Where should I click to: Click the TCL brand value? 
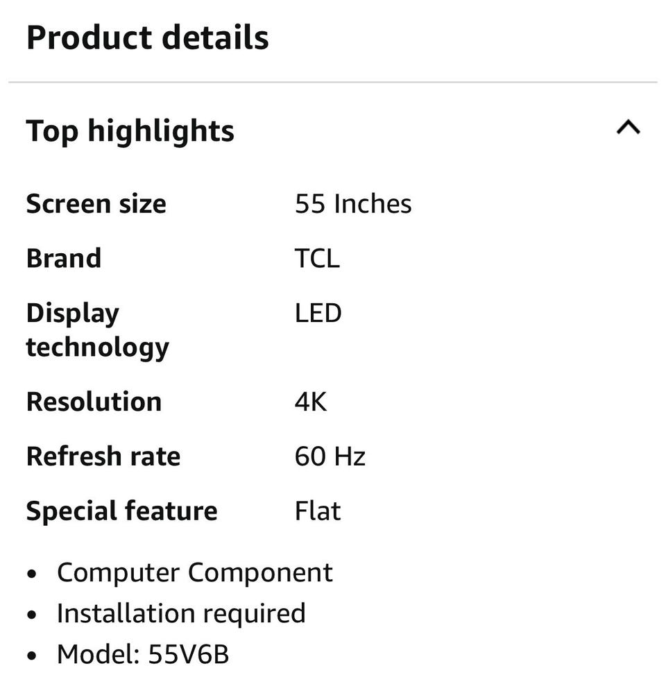click(x=317, y=259)
